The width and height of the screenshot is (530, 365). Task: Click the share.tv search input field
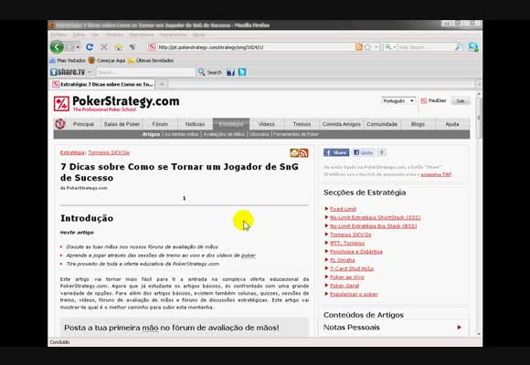[145, 72]
